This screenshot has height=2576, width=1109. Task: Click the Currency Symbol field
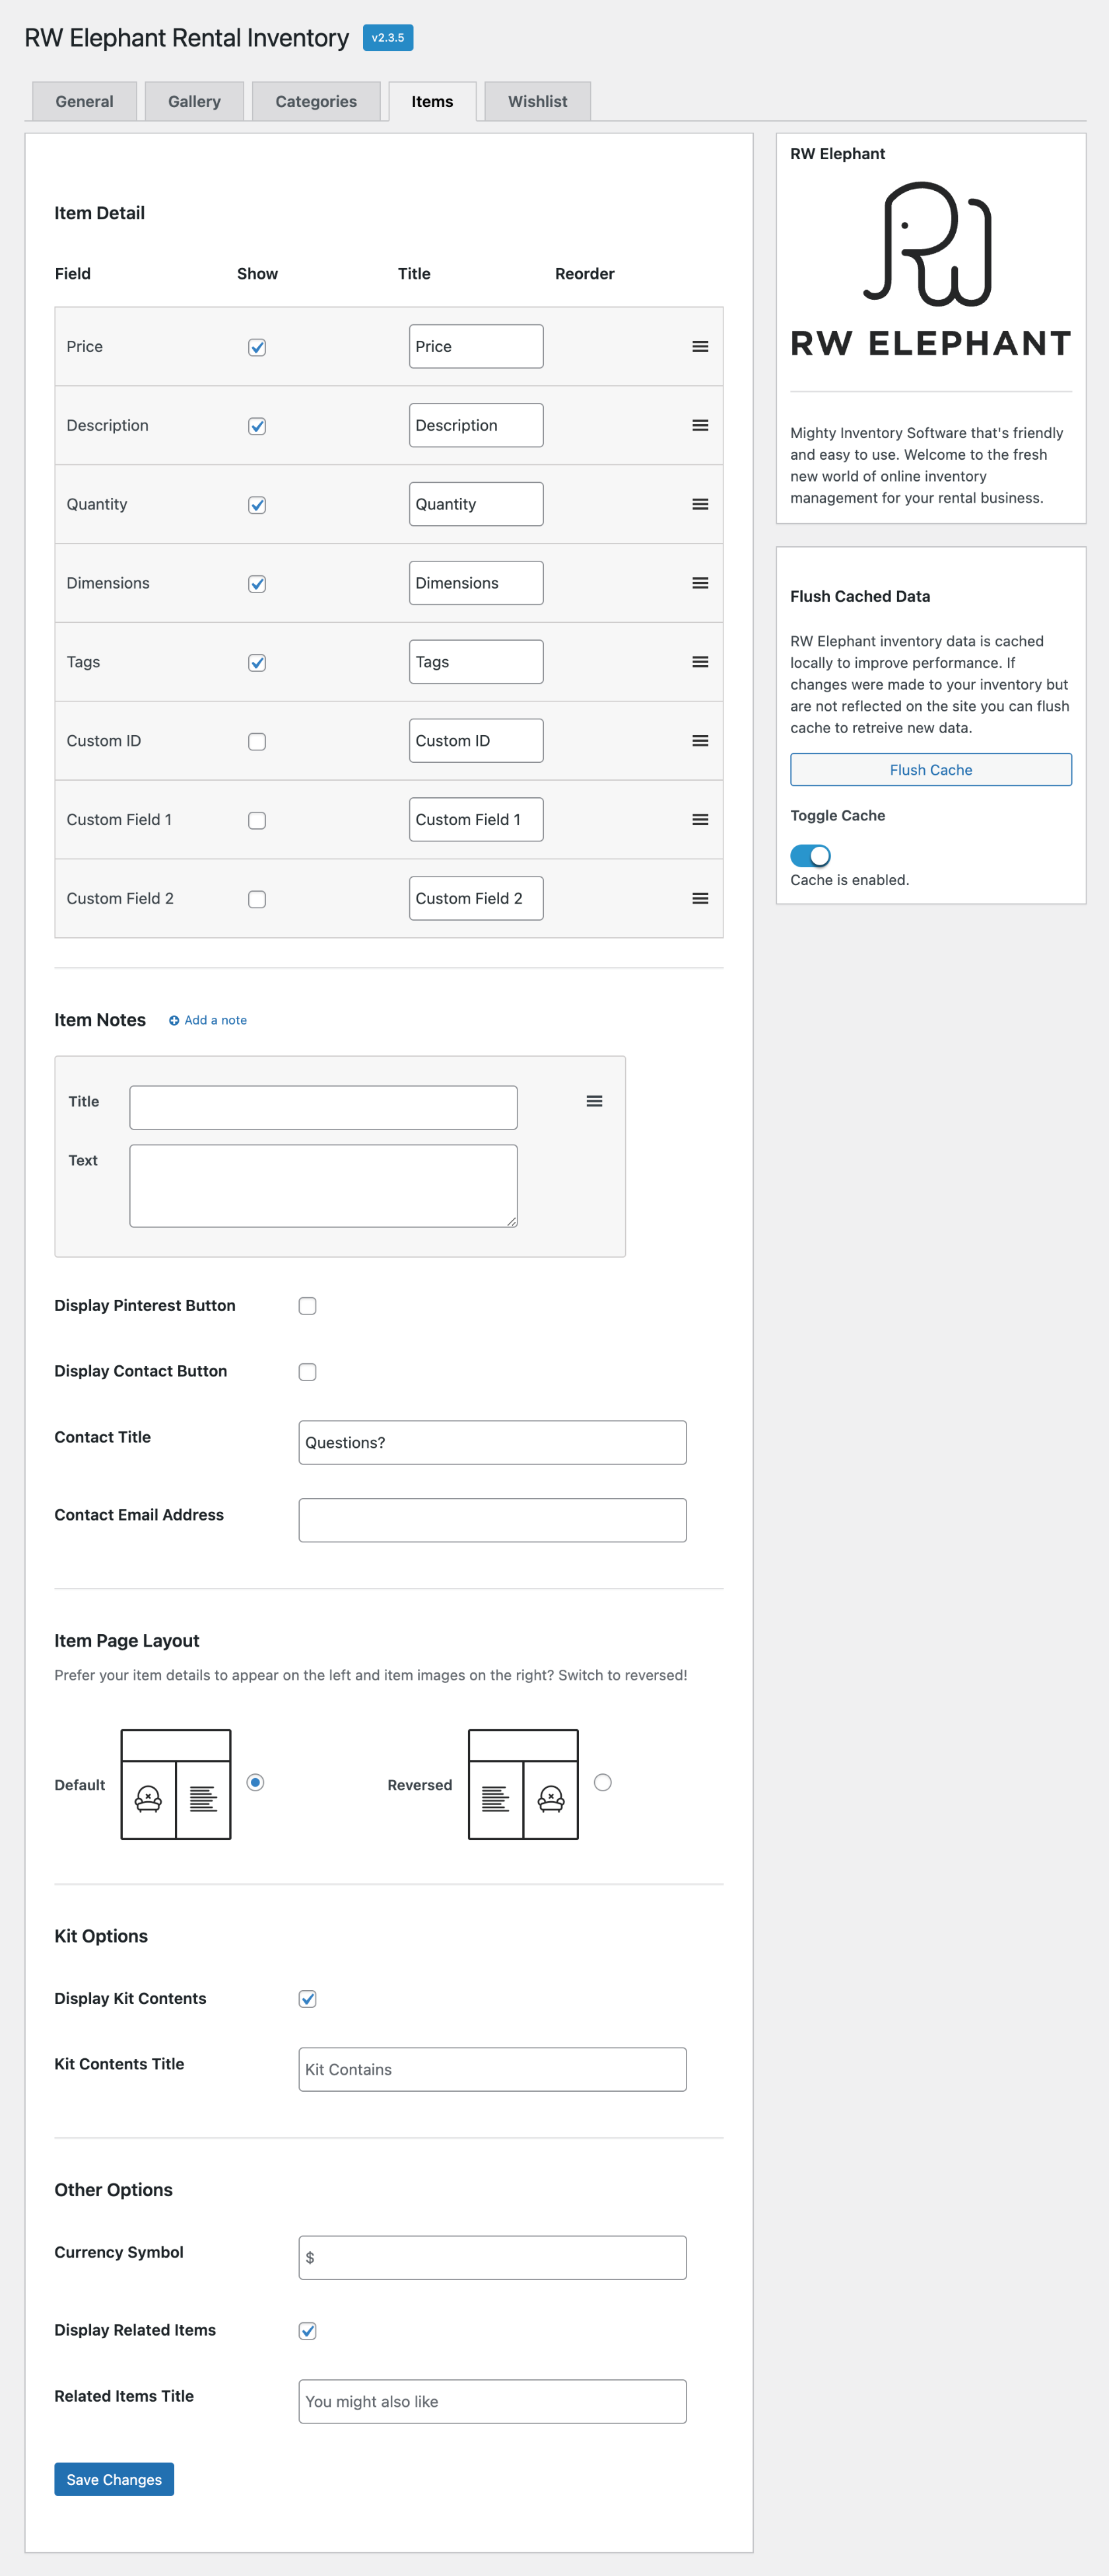click(492, 2258)
